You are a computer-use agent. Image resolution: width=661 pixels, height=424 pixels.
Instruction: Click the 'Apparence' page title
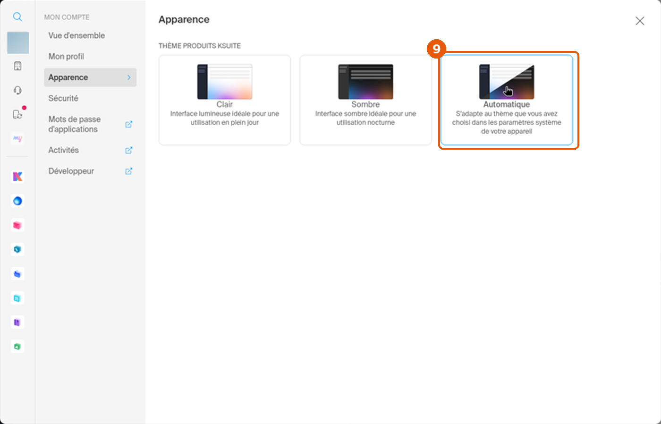(x=184, y=19)
